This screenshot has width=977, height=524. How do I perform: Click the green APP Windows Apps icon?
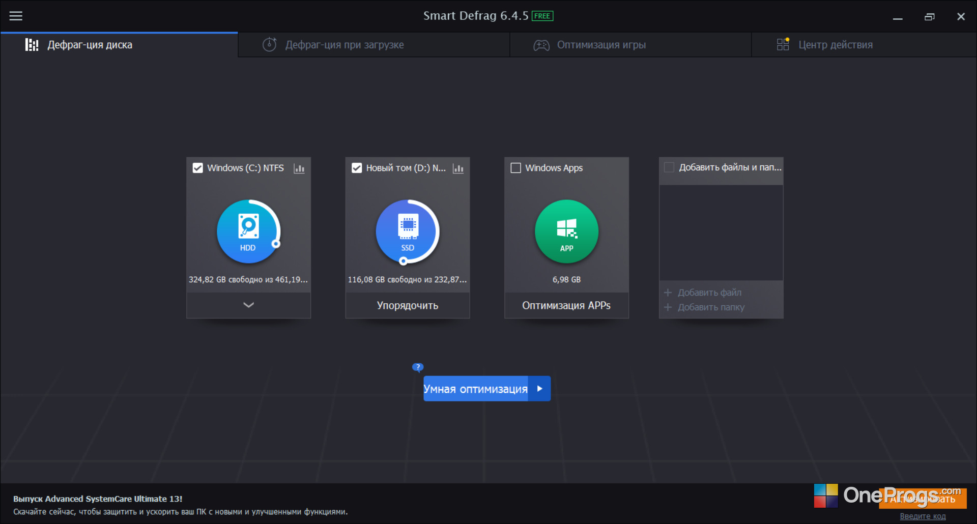[566, 231]
